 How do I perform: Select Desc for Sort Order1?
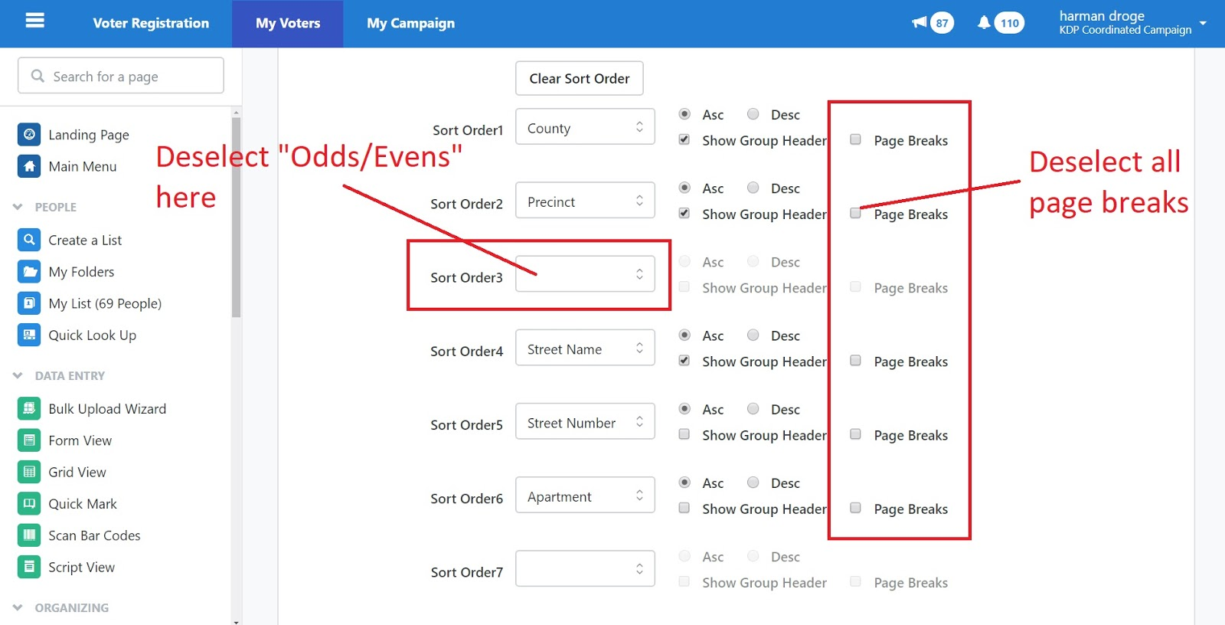753,114
